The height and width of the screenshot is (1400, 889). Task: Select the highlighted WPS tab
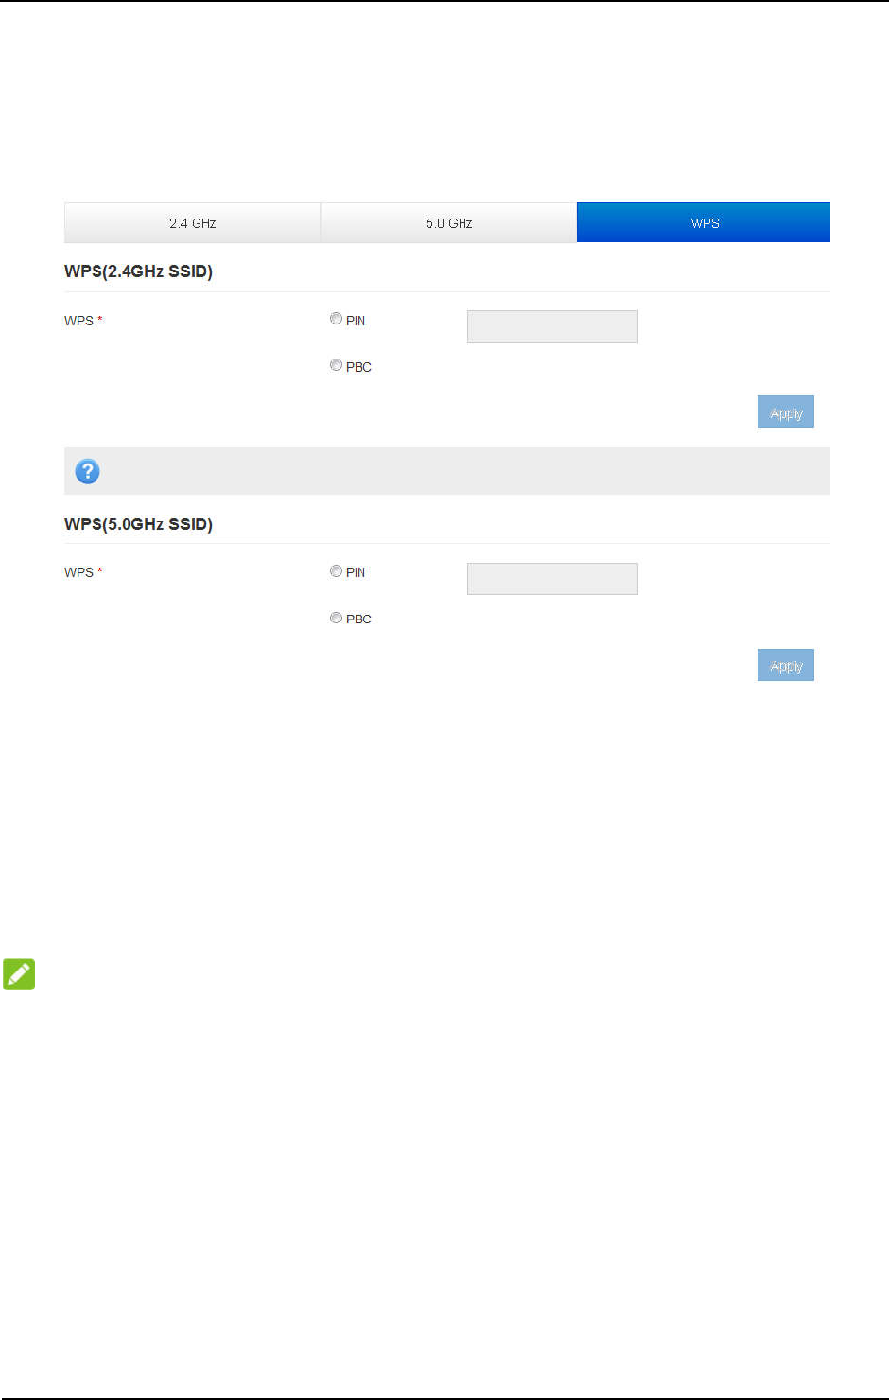click(x=704, y=223)
